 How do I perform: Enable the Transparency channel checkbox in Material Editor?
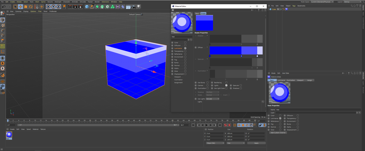185,51
